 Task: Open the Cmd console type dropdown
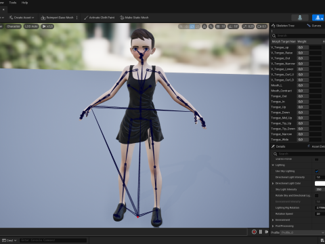coord(9,241)
